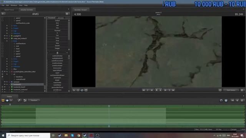This screenshot has height=138, width=246.
Task: Add a new animation set with plus button
Action: coord(3,14)
